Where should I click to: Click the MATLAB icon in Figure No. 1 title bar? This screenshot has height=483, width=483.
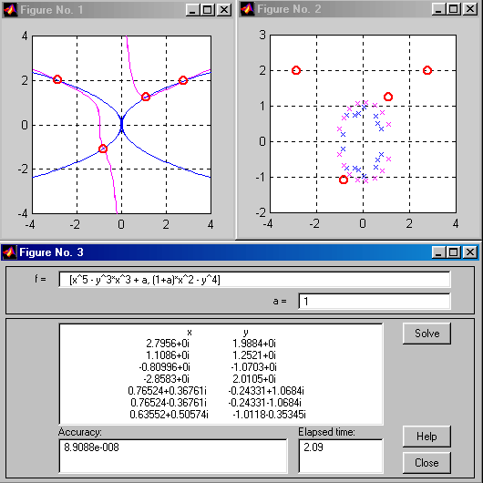10,10
